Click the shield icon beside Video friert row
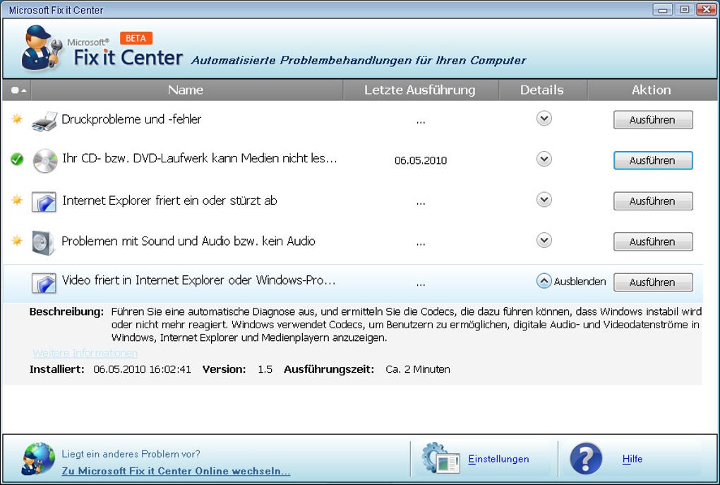This screenshot has width=720, height=485. (44, 283)
